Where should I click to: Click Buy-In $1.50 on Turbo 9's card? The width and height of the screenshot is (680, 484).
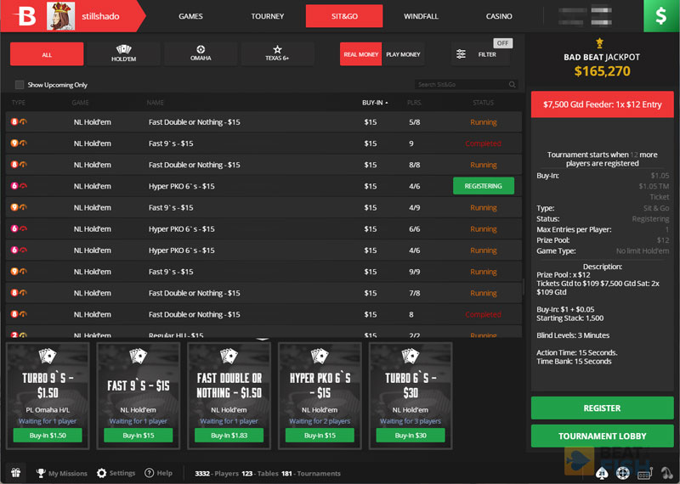(48, 435)
